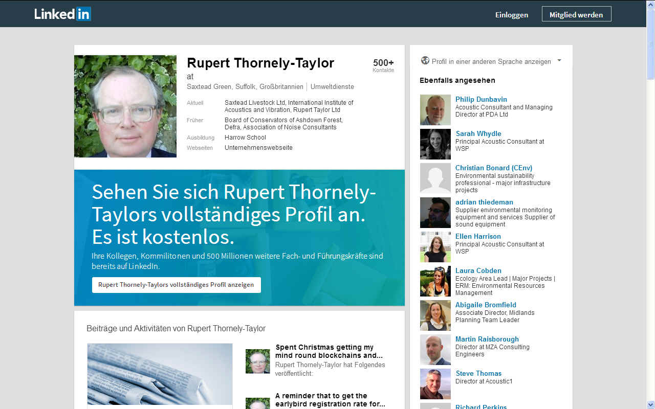The width and height of the screenshot is (655, 409).
Task: Open Laura Cobden name link
Action: pyautogui.click(x=478, y=270)
